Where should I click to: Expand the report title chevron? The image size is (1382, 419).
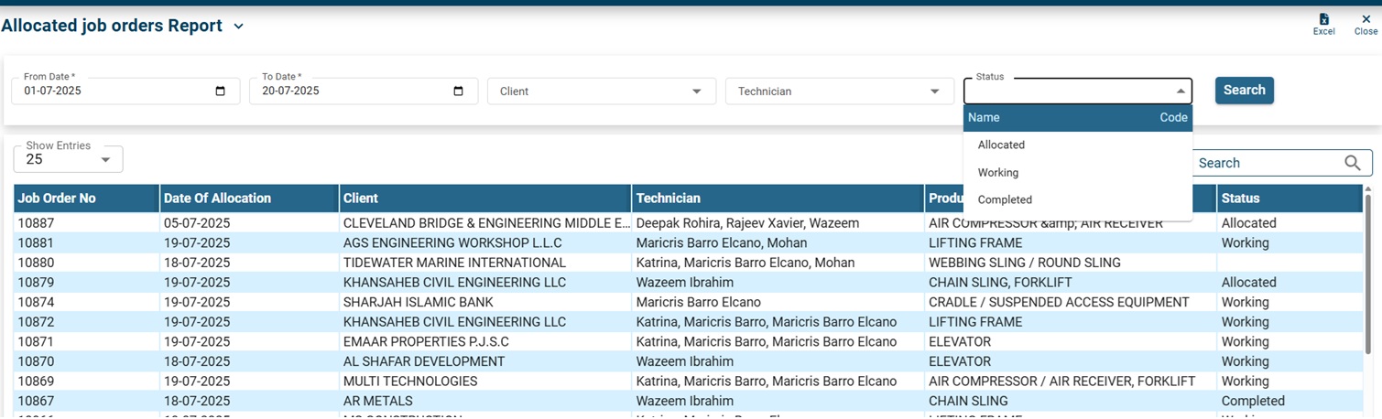239,27
